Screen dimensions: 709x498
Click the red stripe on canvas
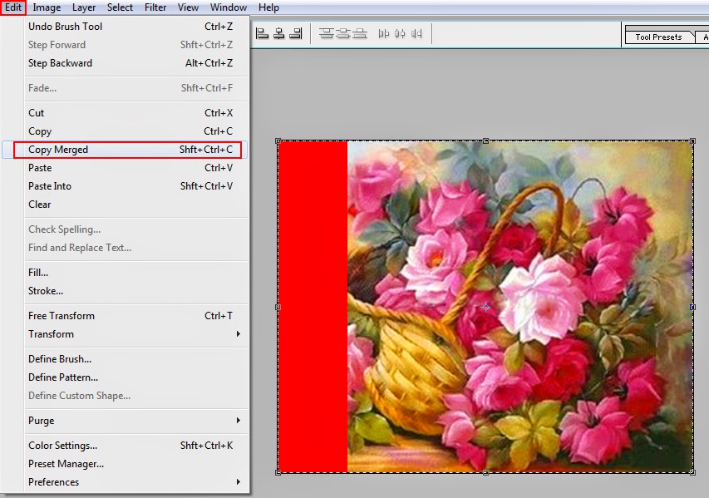(313, 307)
